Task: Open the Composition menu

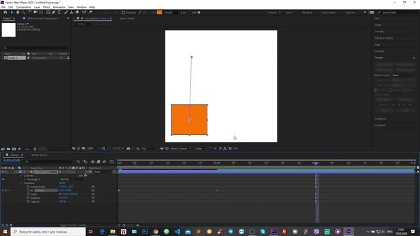Action: point(24,7)
